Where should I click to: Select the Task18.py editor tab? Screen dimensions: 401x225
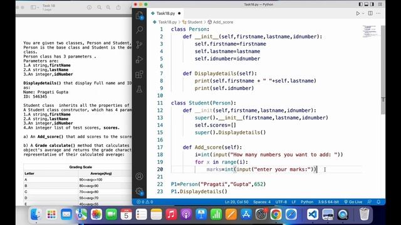(x=165, y=13)
